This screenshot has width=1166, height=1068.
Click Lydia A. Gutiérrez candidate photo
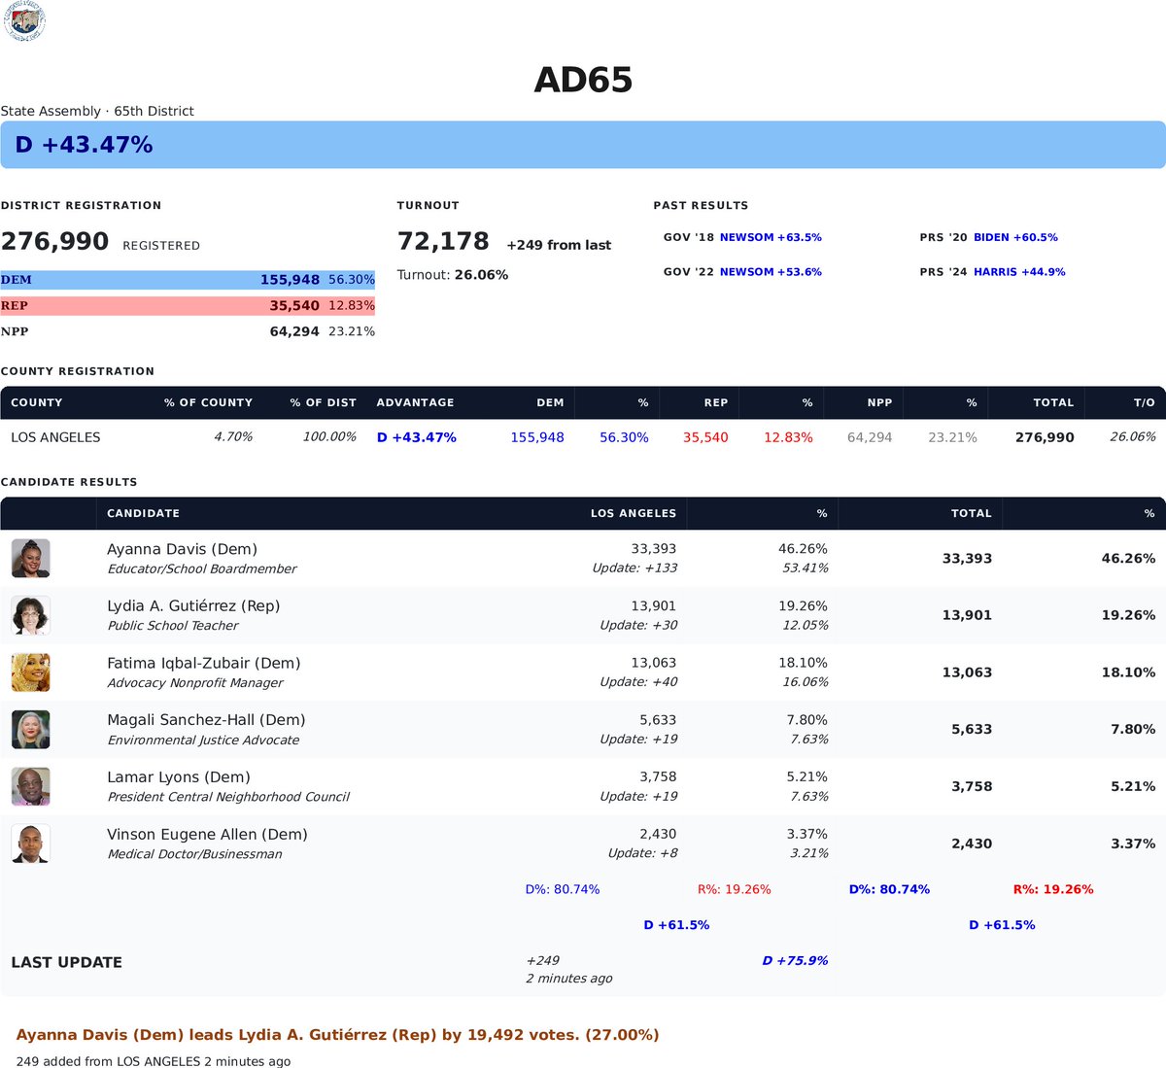30,615
